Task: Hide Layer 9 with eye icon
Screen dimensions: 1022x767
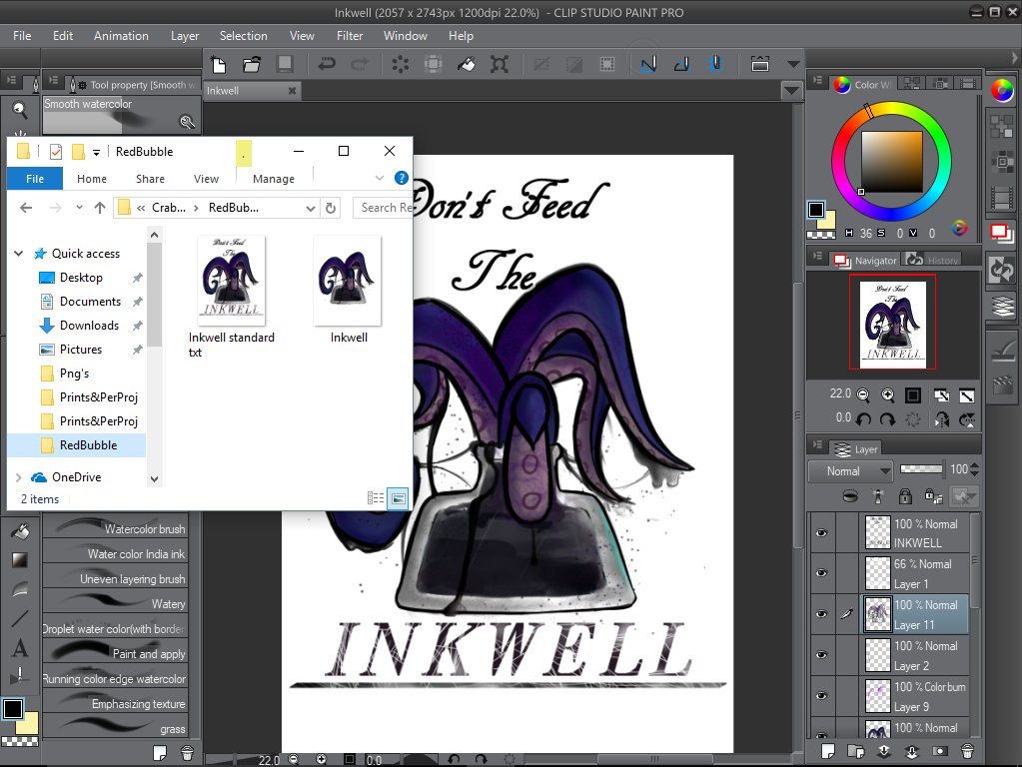Action: (x=821, y=695)
